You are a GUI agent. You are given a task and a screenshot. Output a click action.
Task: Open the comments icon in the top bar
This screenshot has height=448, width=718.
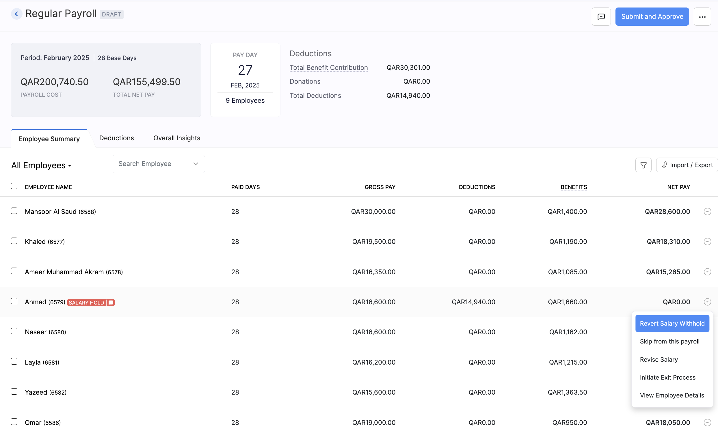point(601,16)
